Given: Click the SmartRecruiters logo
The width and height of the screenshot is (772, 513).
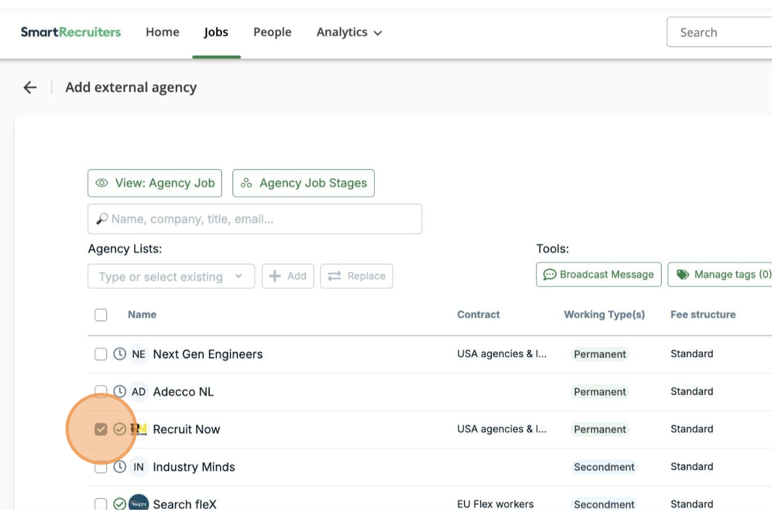Looking at the screenshot, I should point(71,32).
